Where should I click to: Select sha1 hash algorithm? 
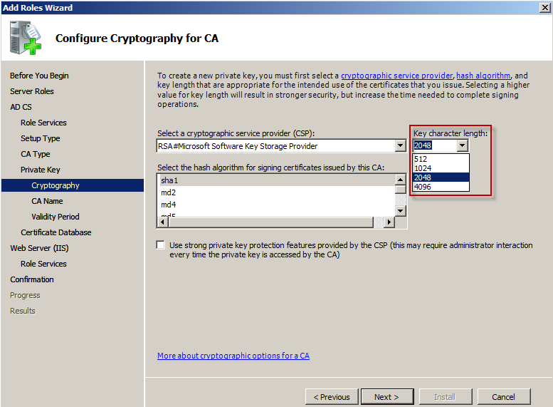pyautogui.click(x=276, y=180)
